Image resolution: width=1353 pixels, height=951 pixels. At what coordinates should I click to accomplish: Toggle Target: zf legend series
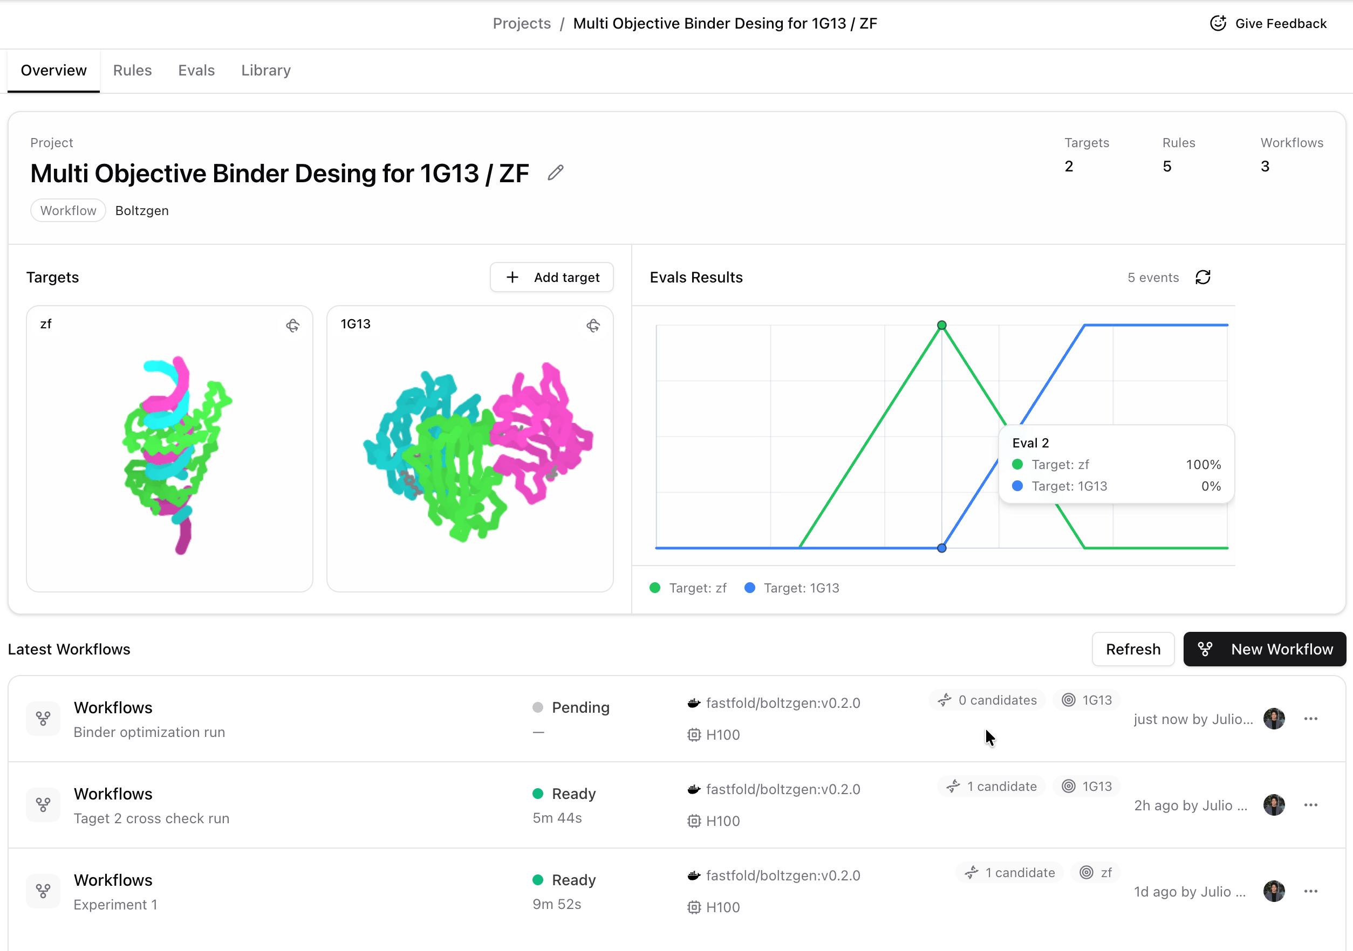click(x=688, y=588)
